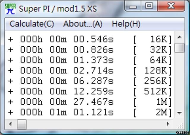Click the horizontal scrollbar left arrow
The height and width of the screenshot is (135, 190).
click(x=10, y=124)
